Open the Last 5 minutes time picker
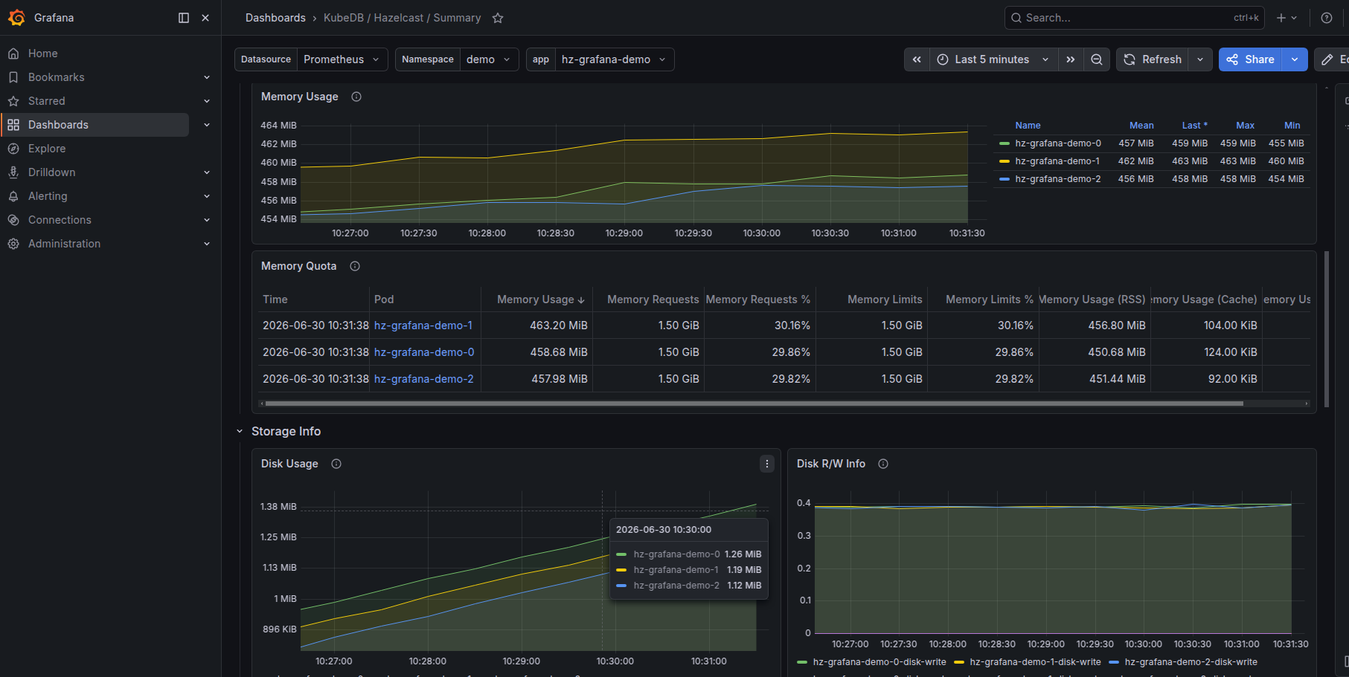Screen dimensions: 1349x677 point(993,59)
